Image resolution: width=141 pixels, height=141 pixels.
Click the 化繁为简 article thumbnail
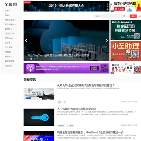click(39, 94)
